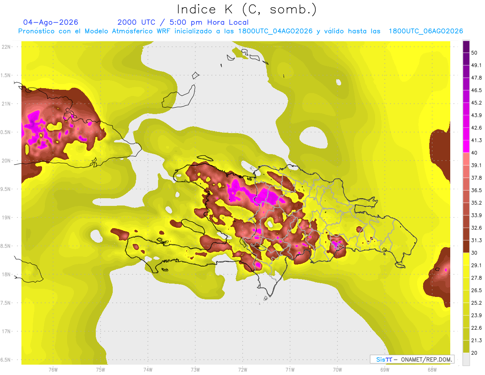The height and width of the screenshot is (375, 485).
Task: Click the colorbar value 49.1
Action: point(477,66)
